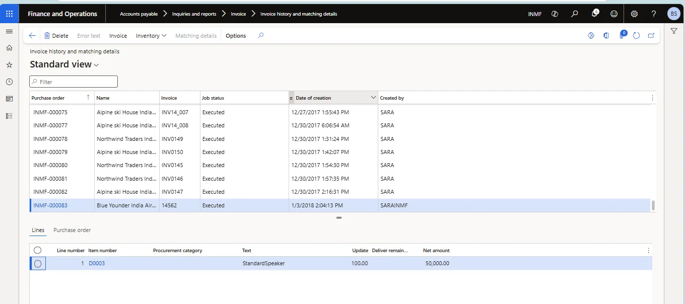This screenshot has width=685, height=304.
Task: Open the Invoice column header
Action: (179, 98)
